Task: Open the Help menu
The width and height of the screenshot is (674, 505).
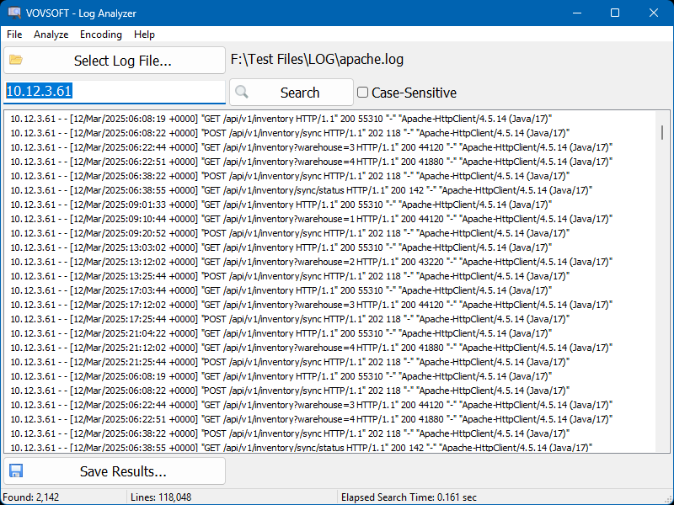Action: point(144,35)
